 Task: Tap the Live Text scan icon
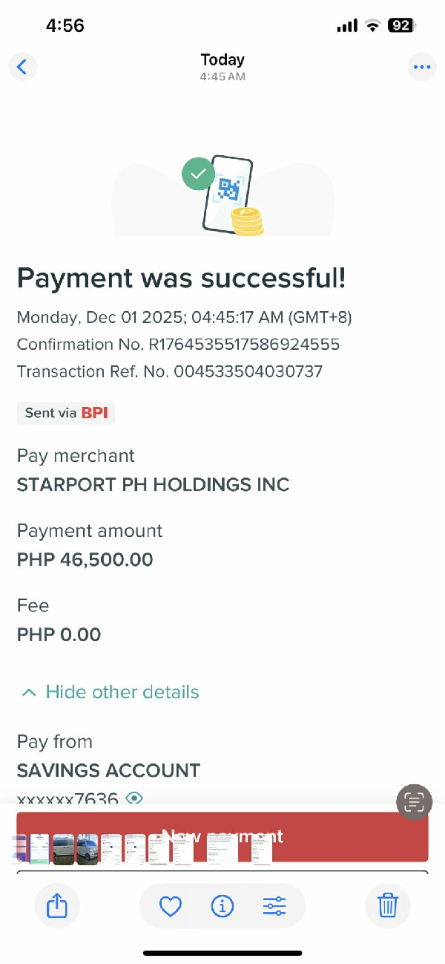(x=414, y=801)
